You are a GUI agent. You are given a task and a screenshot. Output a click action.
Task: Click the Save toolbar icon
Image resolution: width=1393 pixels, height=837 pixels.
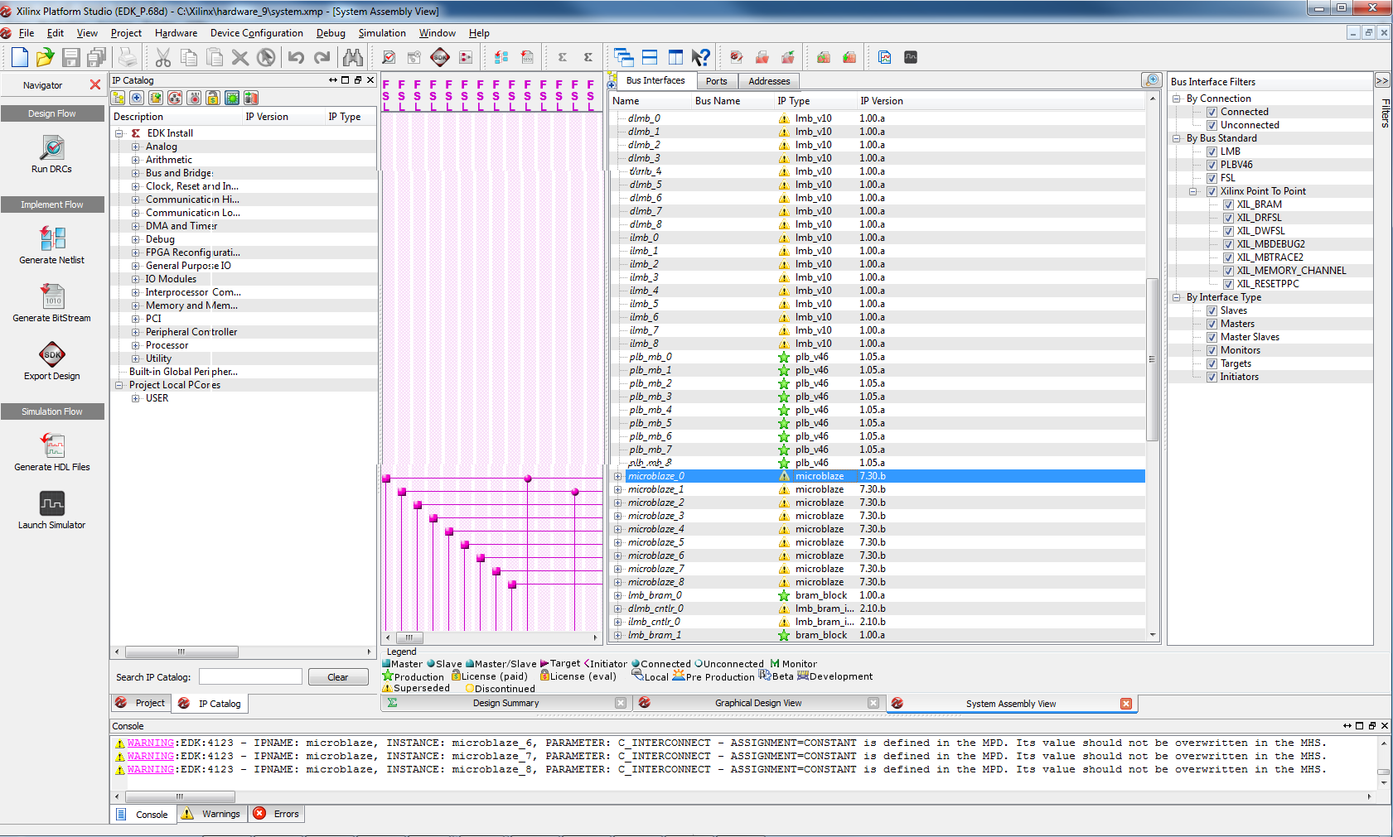point(71,57)
